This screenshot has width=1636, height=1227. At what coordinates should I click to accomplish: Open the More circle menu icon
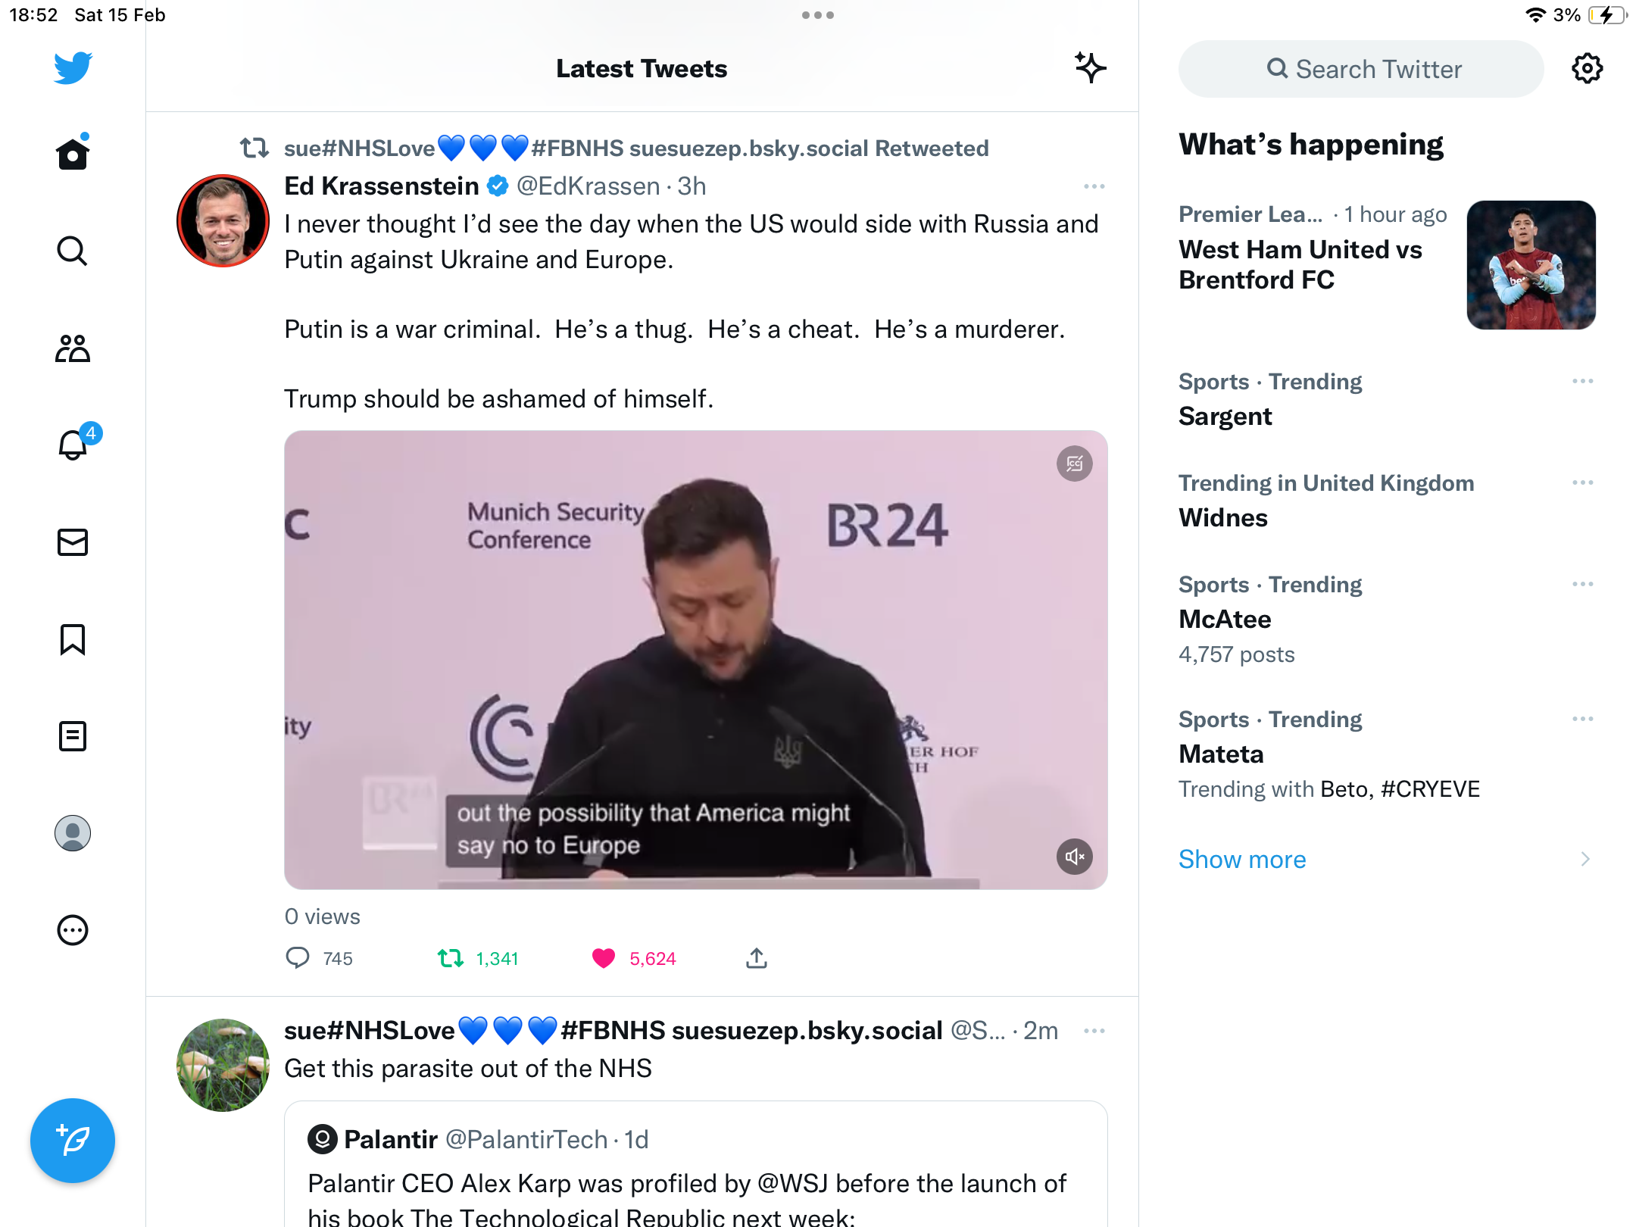pyautogui.click(x=73, y=930)
